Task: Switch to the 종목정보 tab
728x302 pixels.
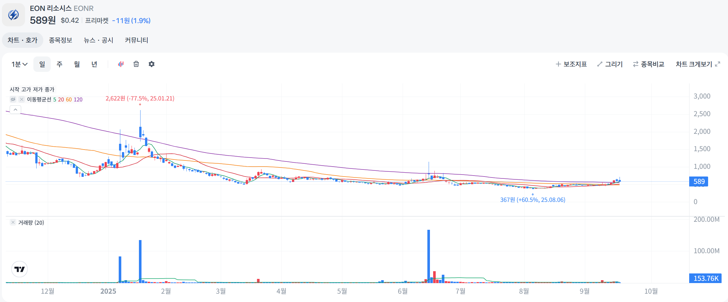Action: [x=60, y=40]
